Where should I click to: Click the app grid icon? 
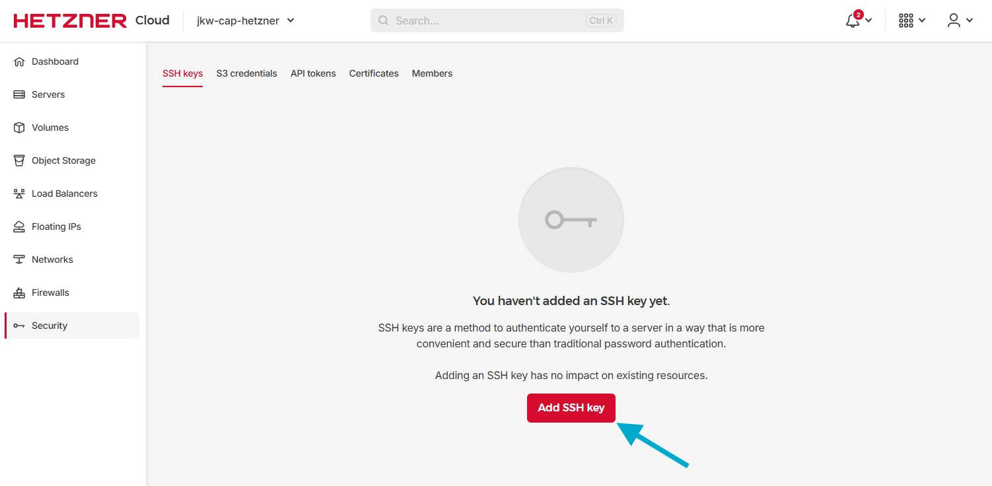coord(905,20)
